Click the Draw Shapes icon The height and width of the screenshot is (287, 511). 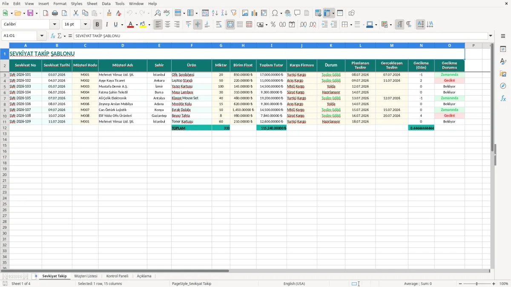coord(352,13)
